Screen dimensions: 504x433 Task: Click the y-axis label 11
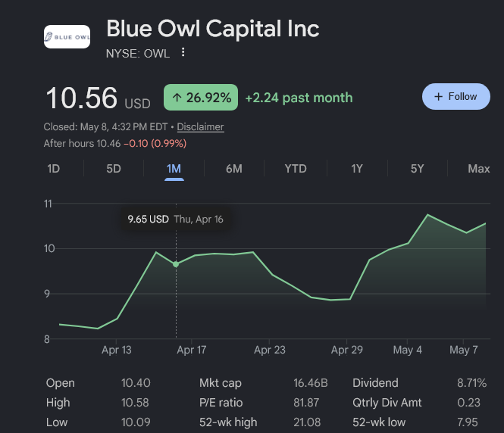[x=48, y=204]
